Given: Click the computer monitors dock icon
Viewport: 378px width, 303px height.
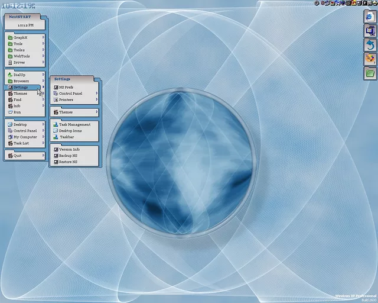Looking at the screenshot, I should point(370,30).
